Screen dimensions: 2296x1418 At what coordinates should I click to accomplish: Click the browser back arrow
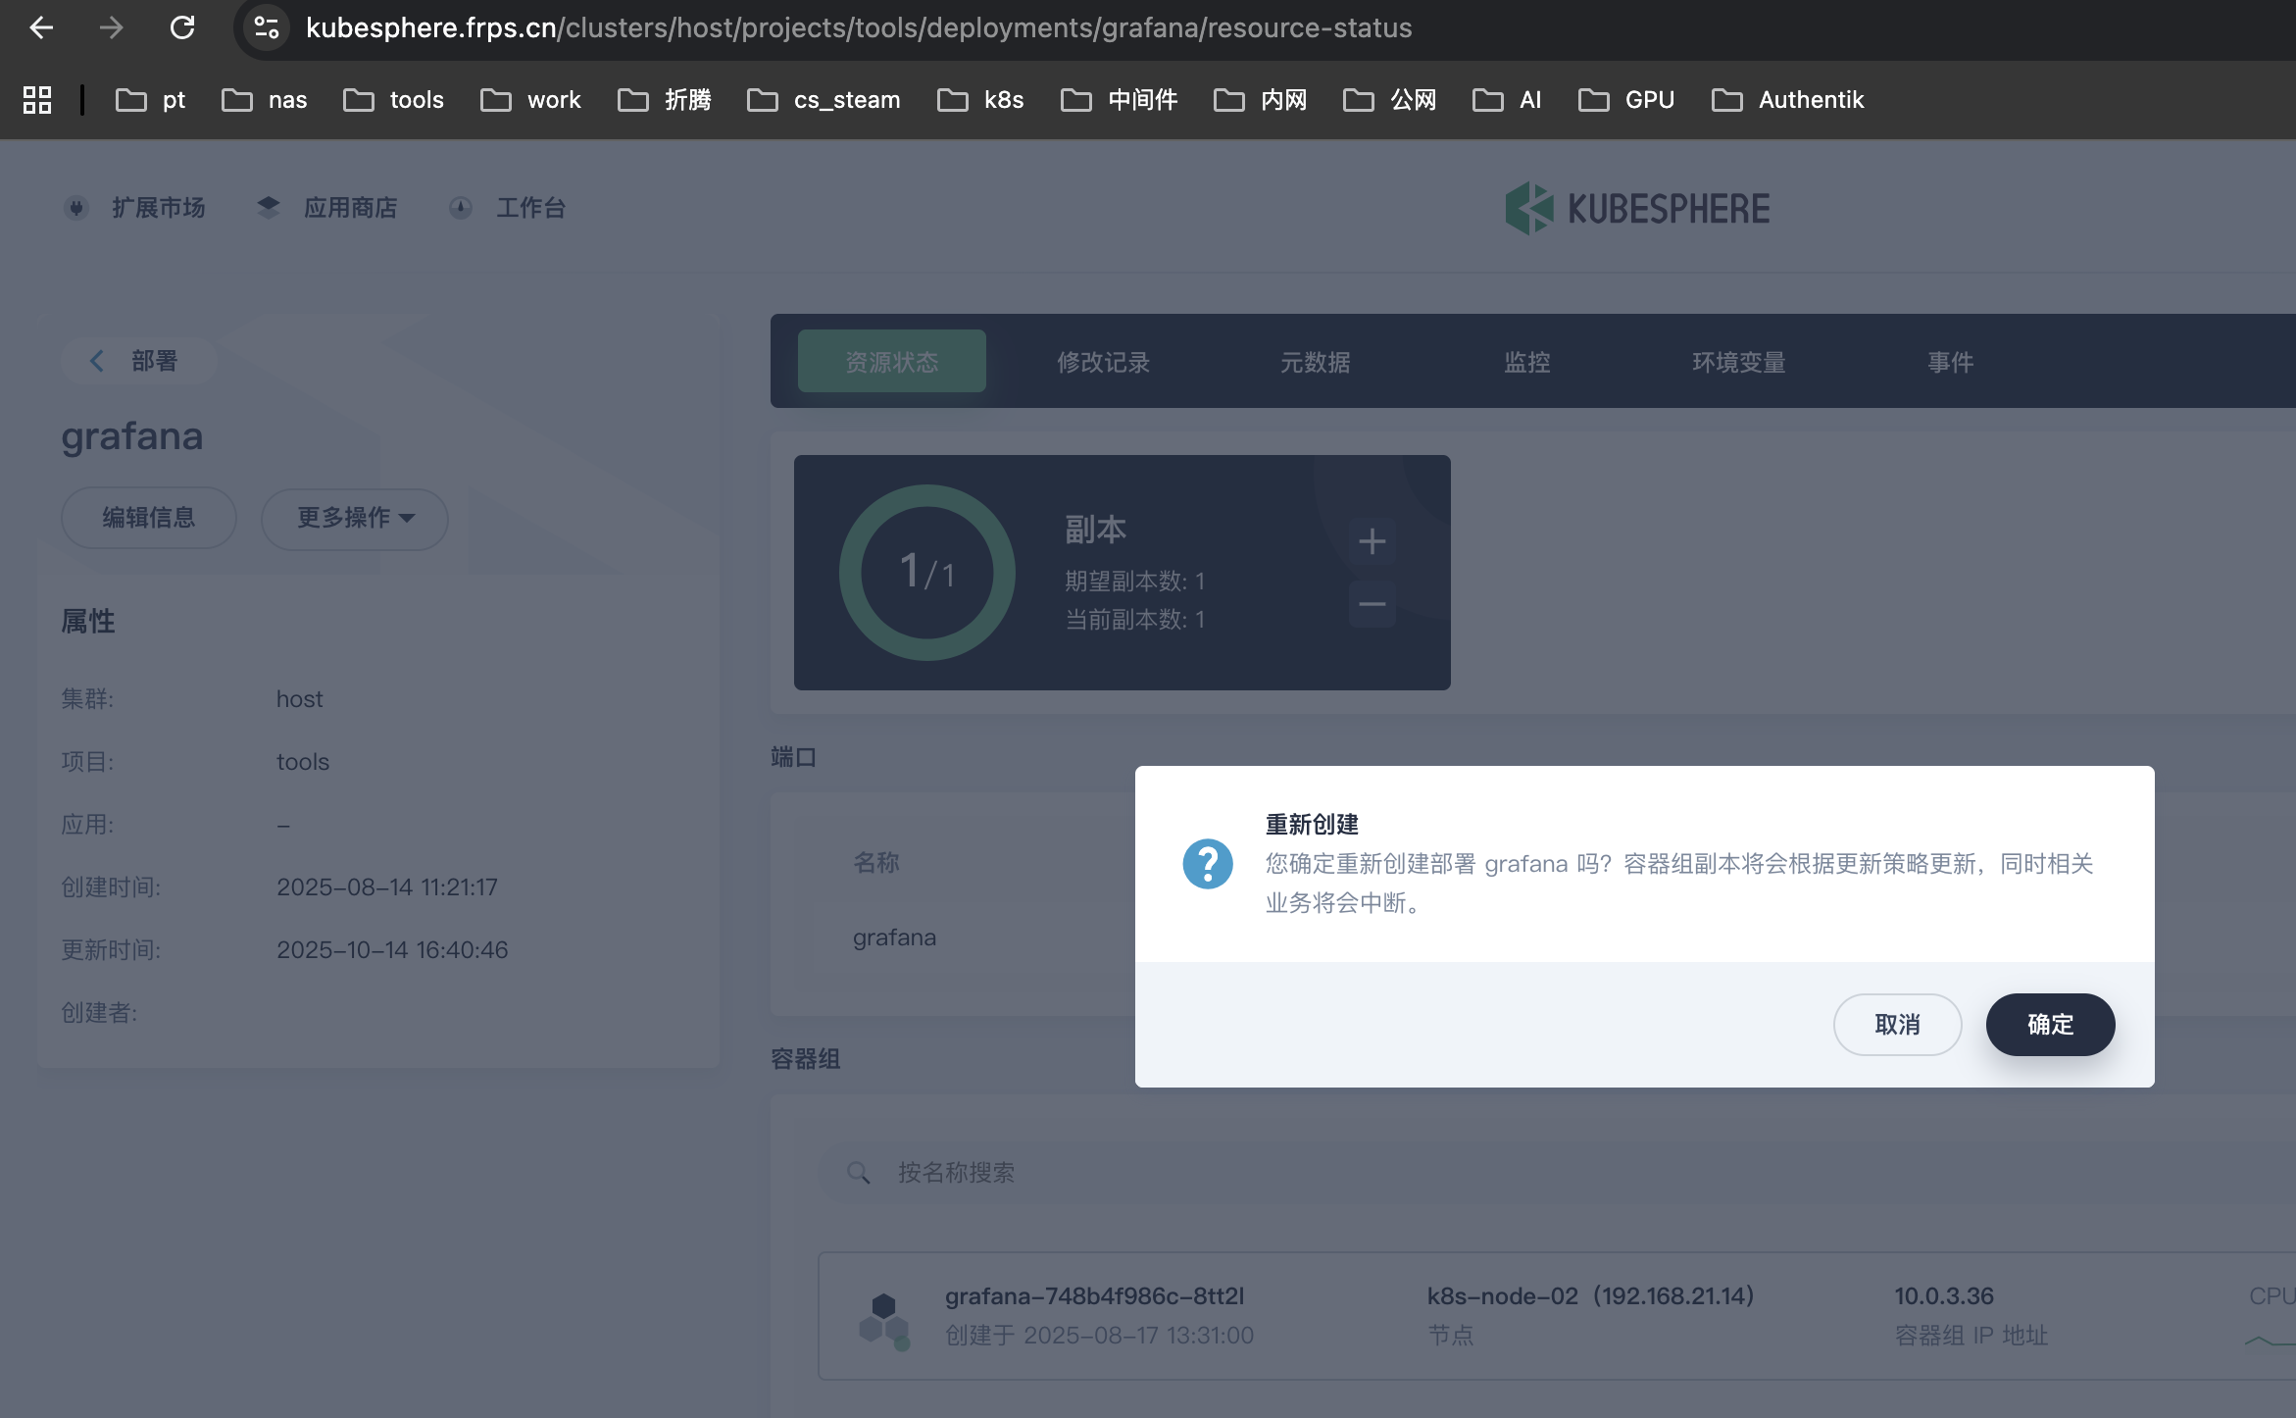pos(41,27)
